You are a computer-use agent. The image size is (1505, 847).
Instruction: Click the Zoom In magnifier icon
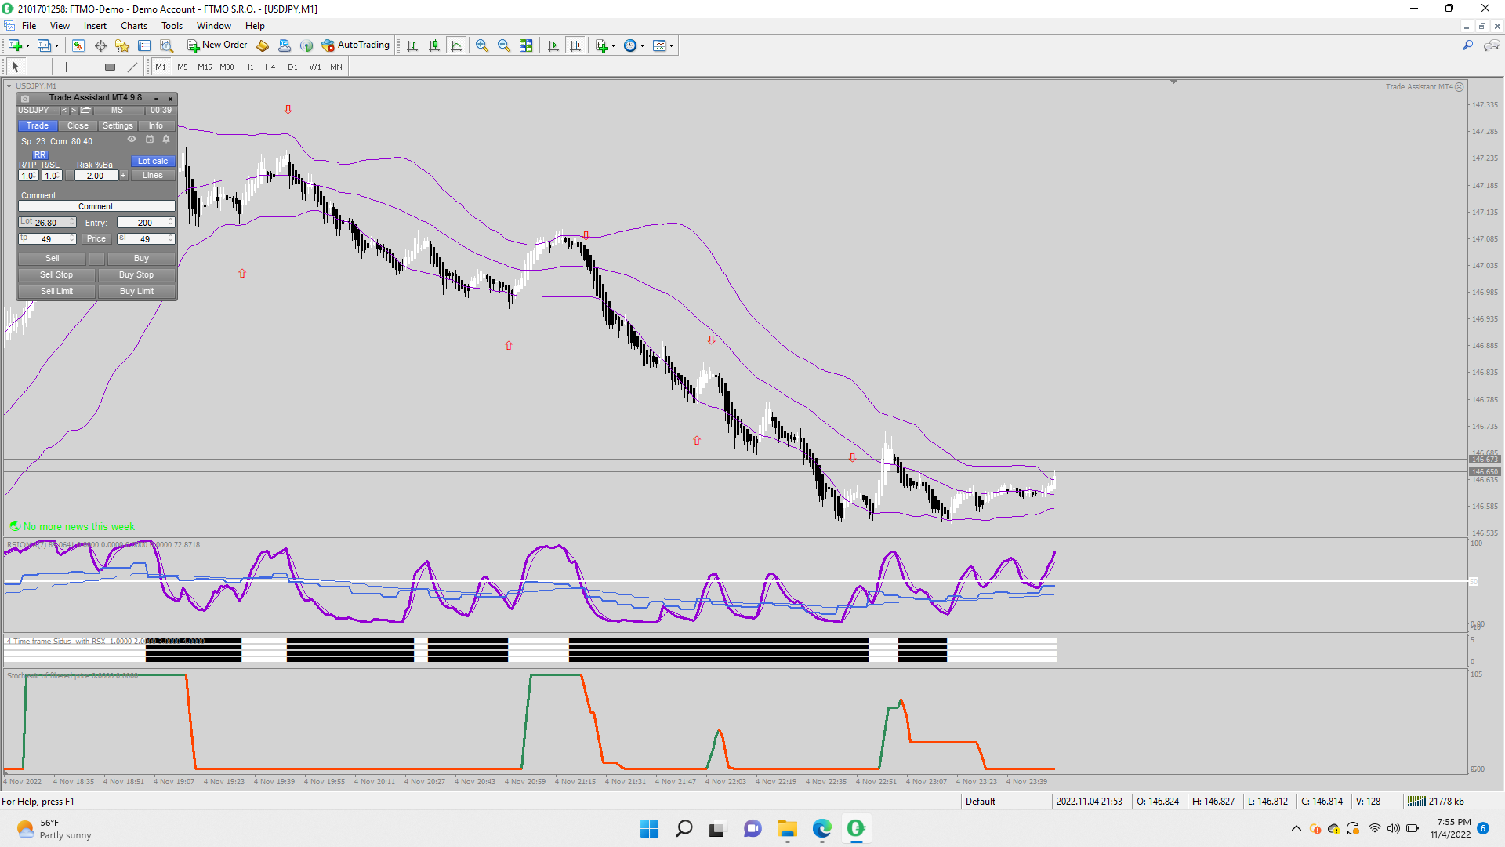click(482, 45)
